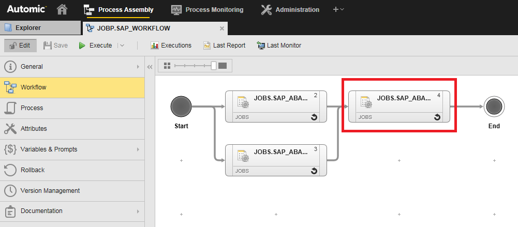Expand Variables & Prompts section

[72, 149]
